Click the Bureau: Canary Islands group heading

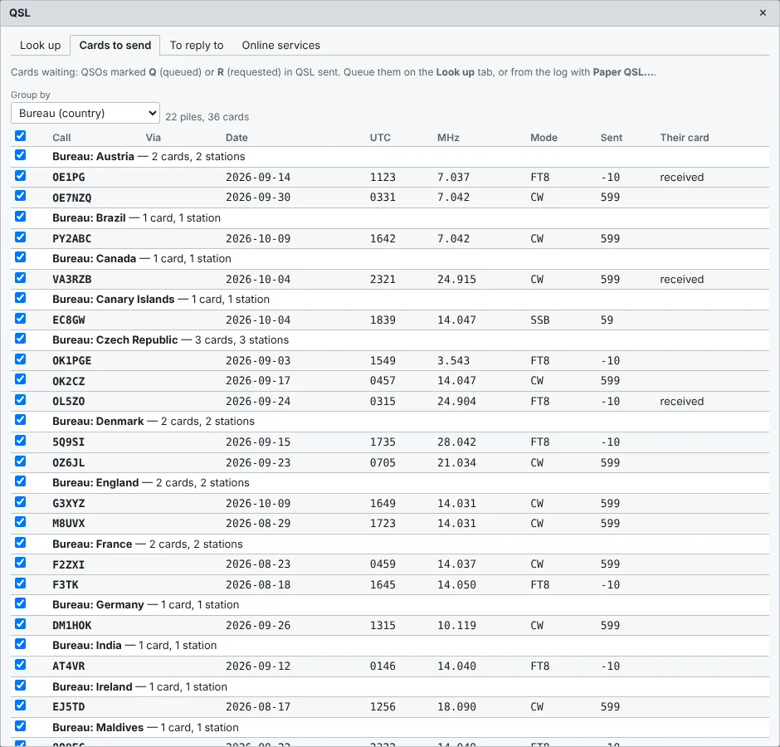pos(161,299)
